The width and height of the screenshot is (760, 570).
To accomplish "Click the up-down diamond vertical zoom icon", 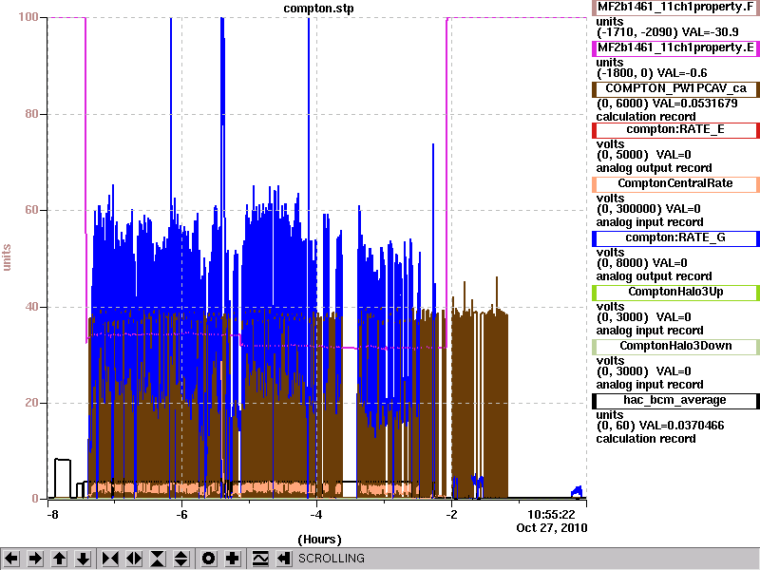I will tap(181, 559).
